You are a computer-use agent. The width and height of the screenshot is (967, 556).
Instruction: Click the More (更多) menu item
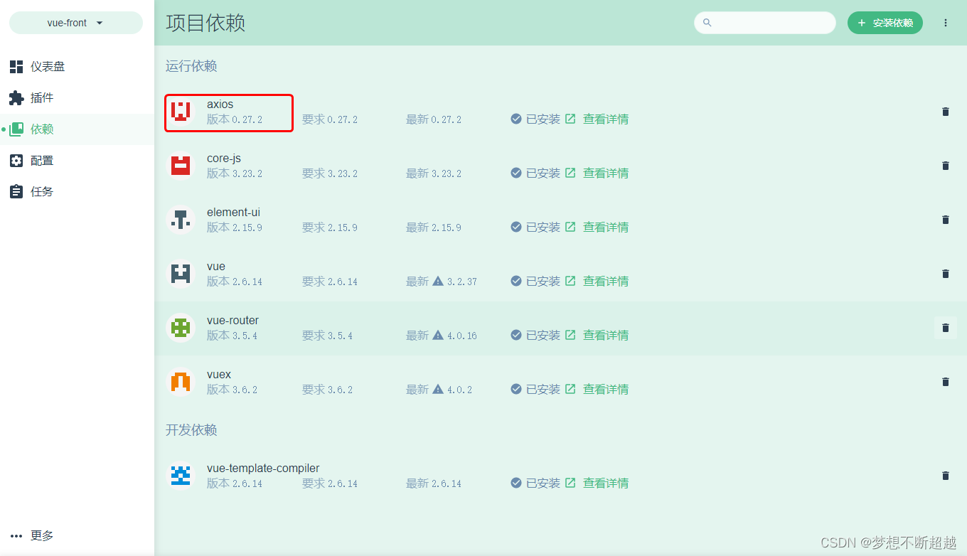[77, 536]
